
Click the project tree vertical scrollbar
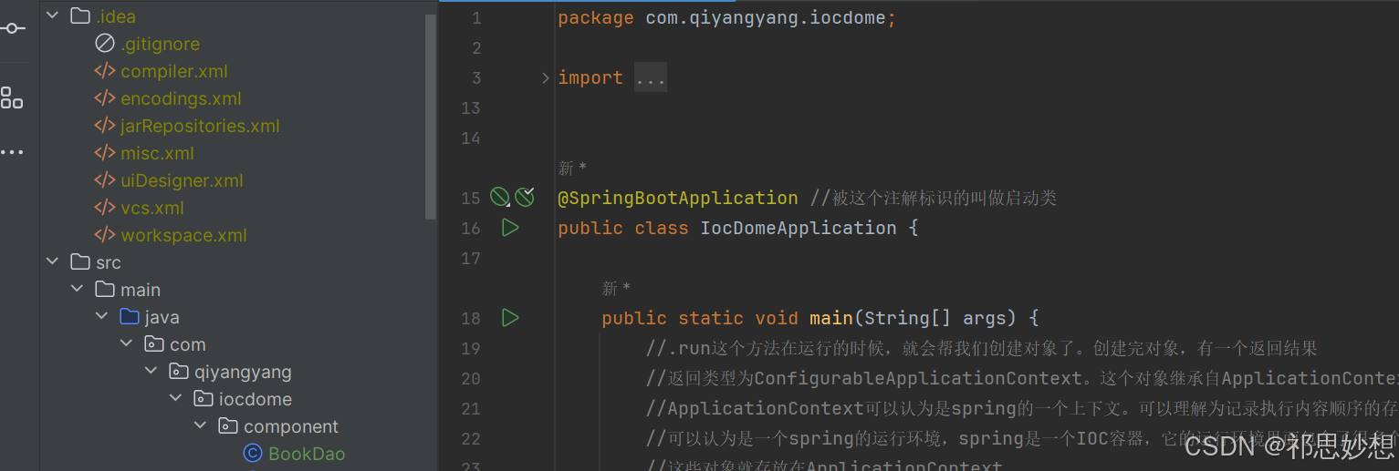(x=432, y=117)
